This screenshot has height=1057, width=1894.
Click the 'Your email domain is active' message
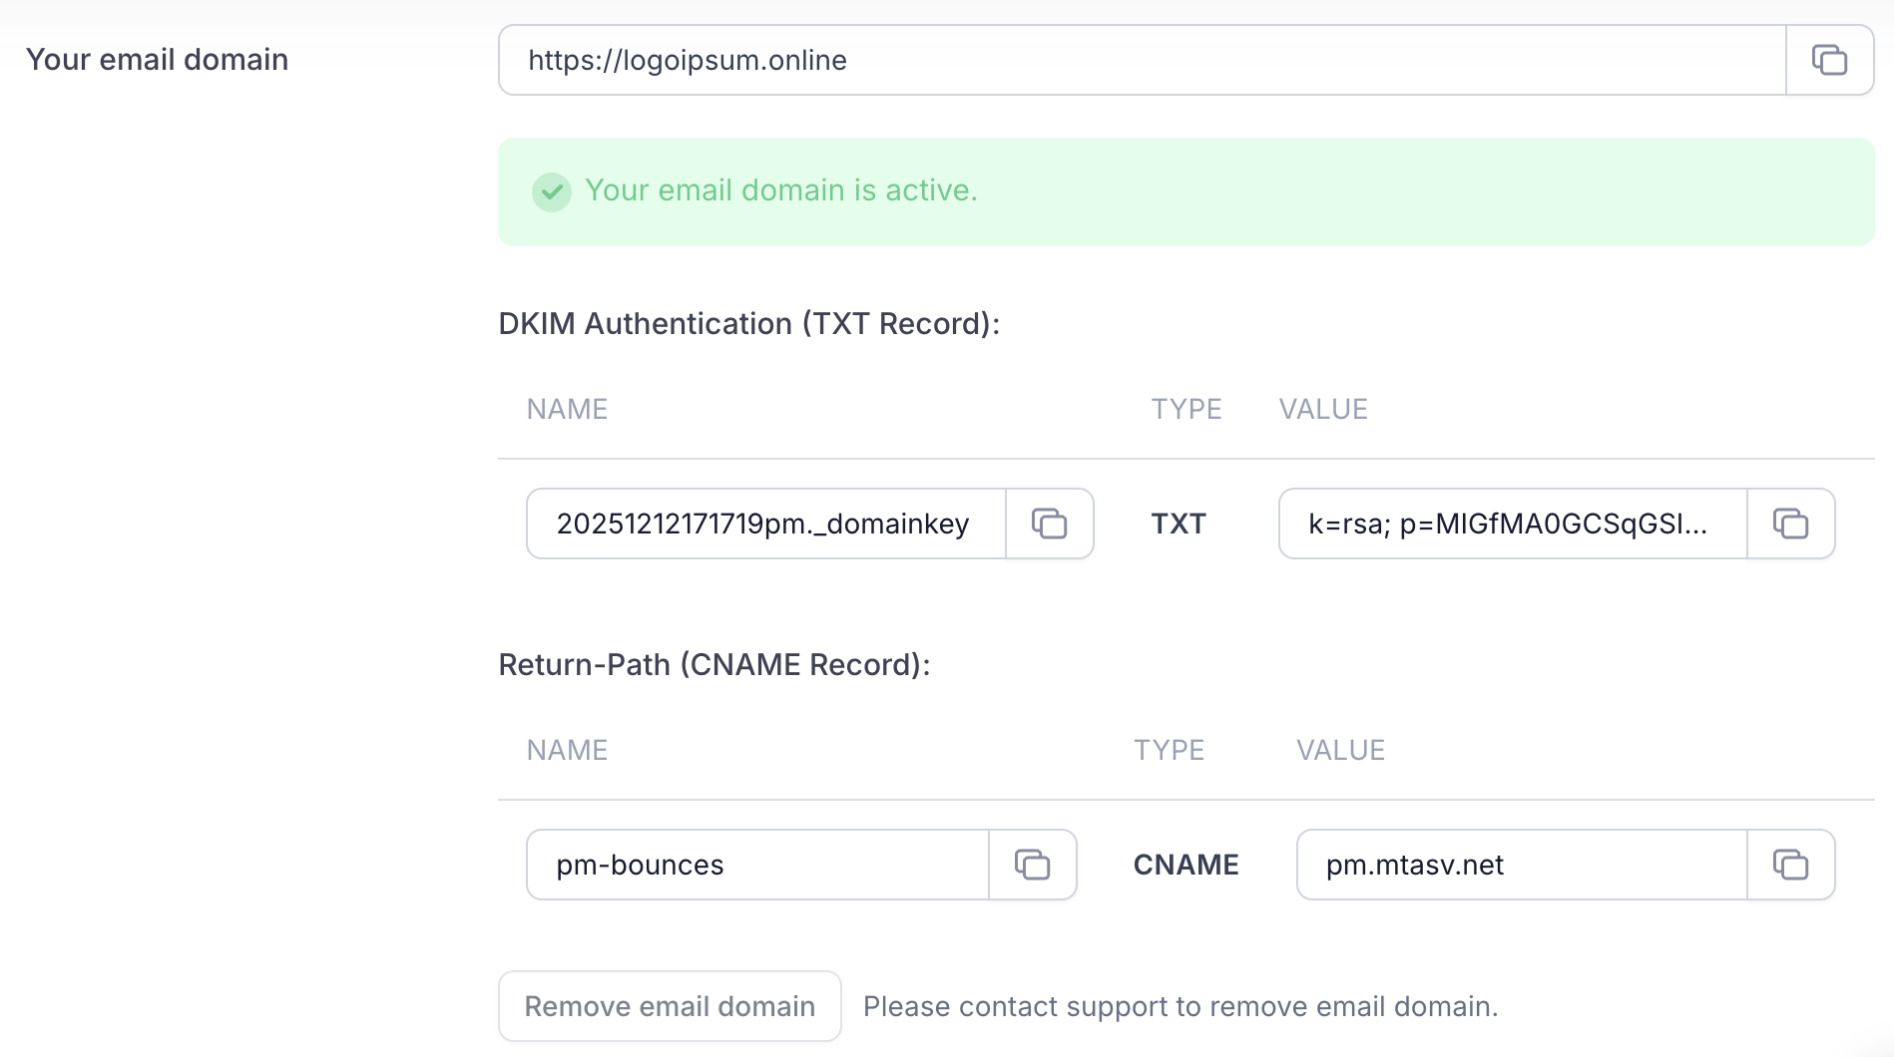click(x=780, y=190)
